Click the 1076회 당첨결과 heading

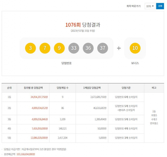(83, 25)
